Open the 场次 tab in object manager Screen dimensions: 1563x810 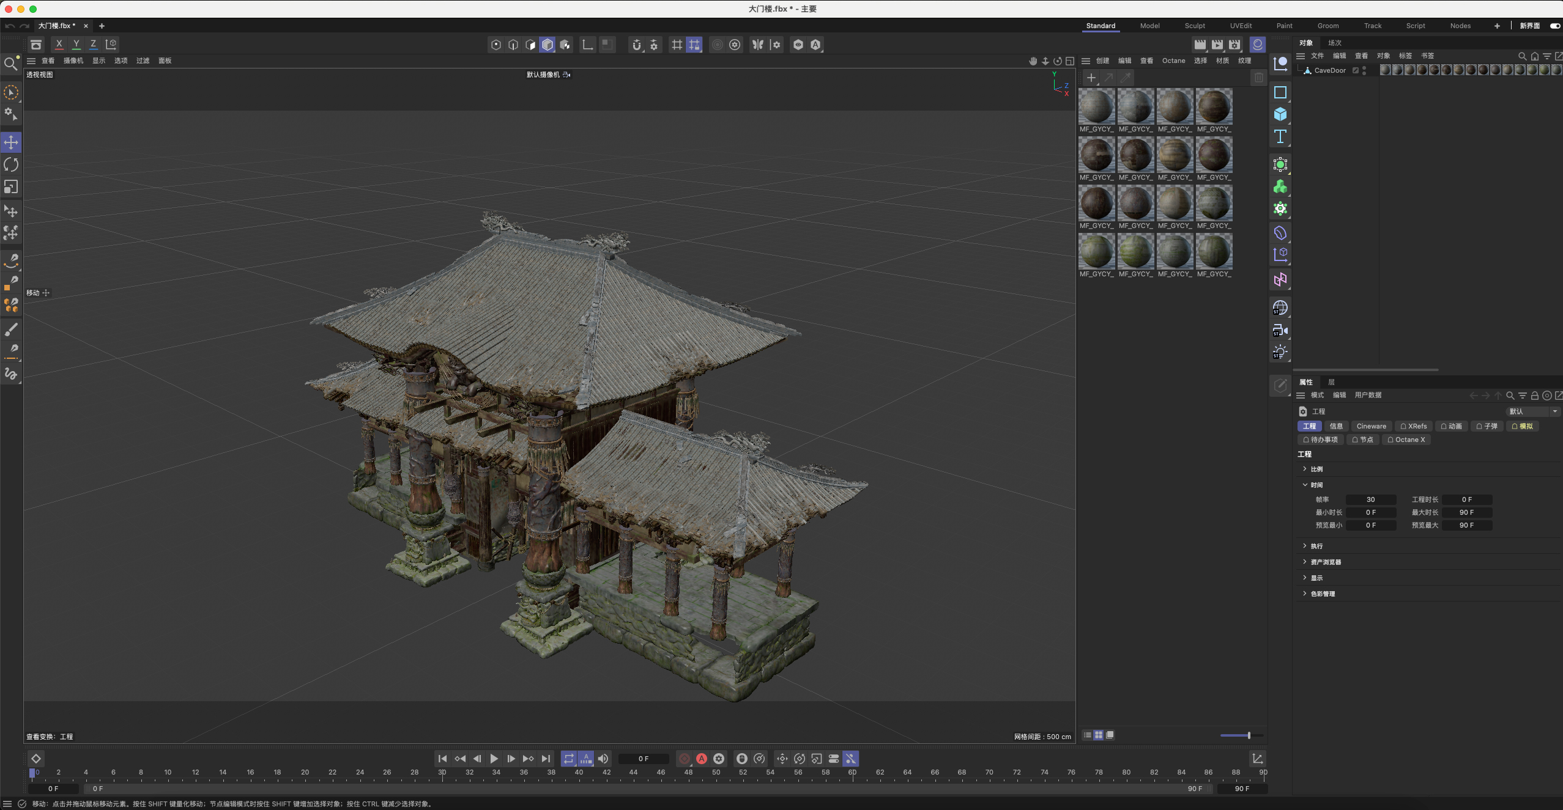1335,43
